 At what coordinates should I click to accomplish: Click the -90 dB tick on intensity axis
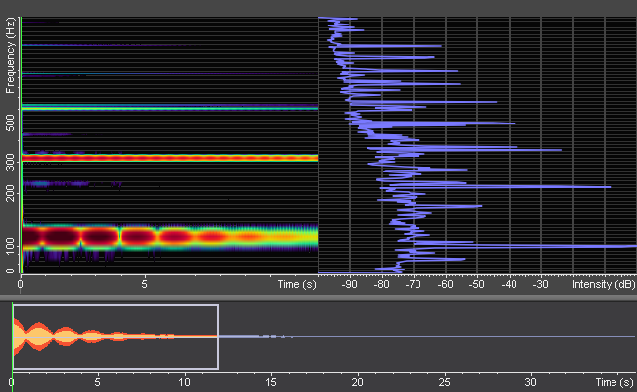[350, 285]
